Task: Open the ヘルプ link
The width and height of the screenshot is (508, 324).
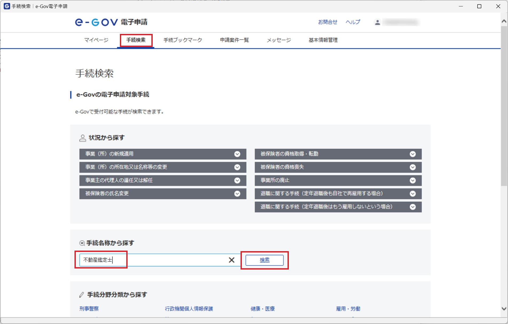Action: 353,22
